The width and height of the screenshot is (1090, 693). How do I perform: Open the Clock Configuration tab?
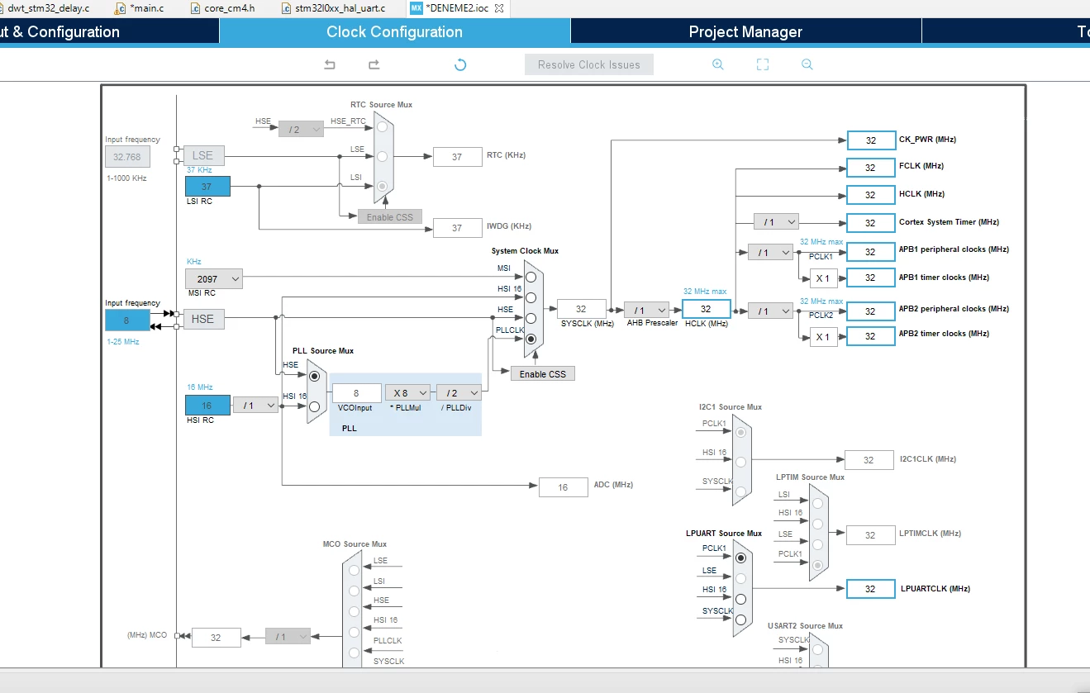click(394, 31)
